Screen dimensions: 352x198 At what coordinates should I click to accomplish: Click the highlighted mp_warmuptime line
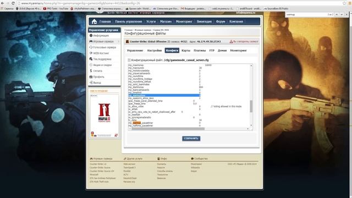pyautogui.click(x=164, y=95)
